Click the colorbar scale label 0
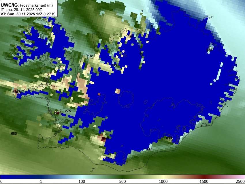Viewport: 245px width, 184px height. (x=1, y=181)
